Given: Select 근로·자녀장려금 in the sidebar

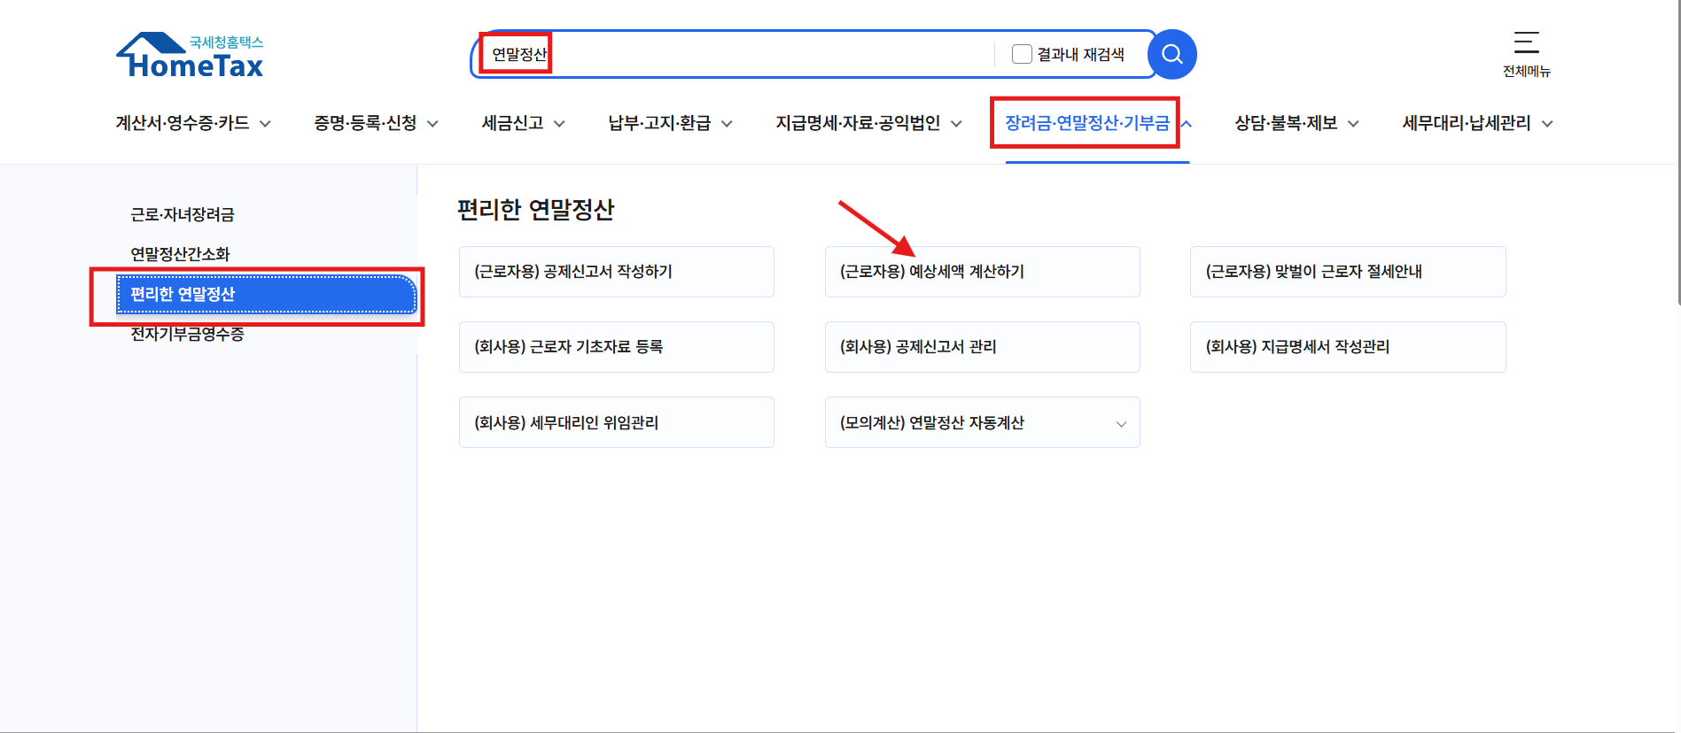Looking at the screenshot, I should pos(183,214).
